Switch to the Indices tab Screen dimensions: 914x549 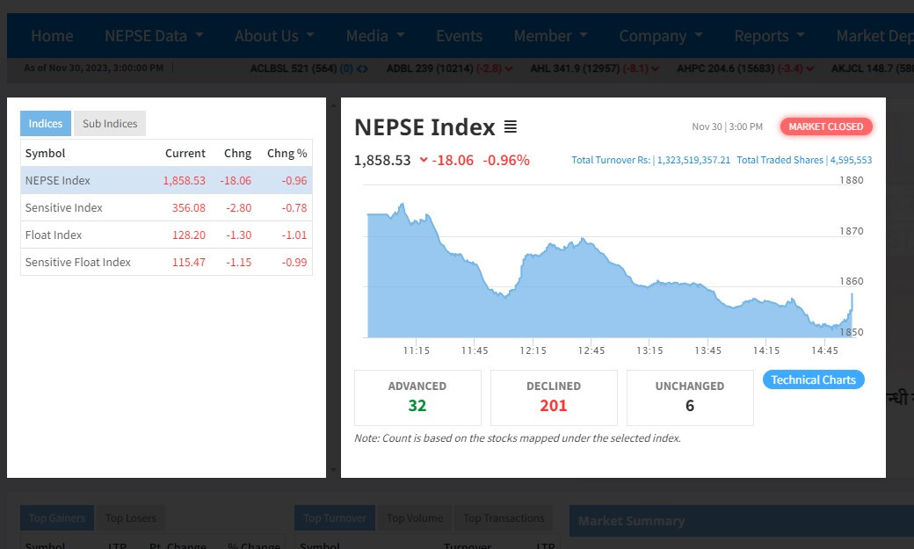point(46,124)
